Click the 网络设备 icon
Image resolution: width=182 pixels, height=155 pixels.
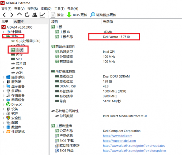click(8, 100)
